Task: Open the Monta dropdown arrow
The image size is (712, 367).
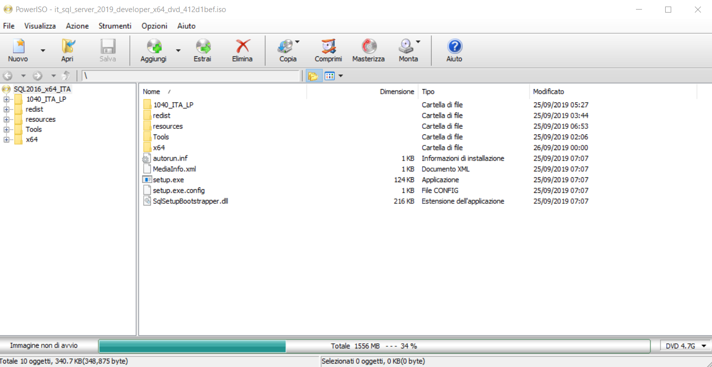Action: (x=418, y=42)
